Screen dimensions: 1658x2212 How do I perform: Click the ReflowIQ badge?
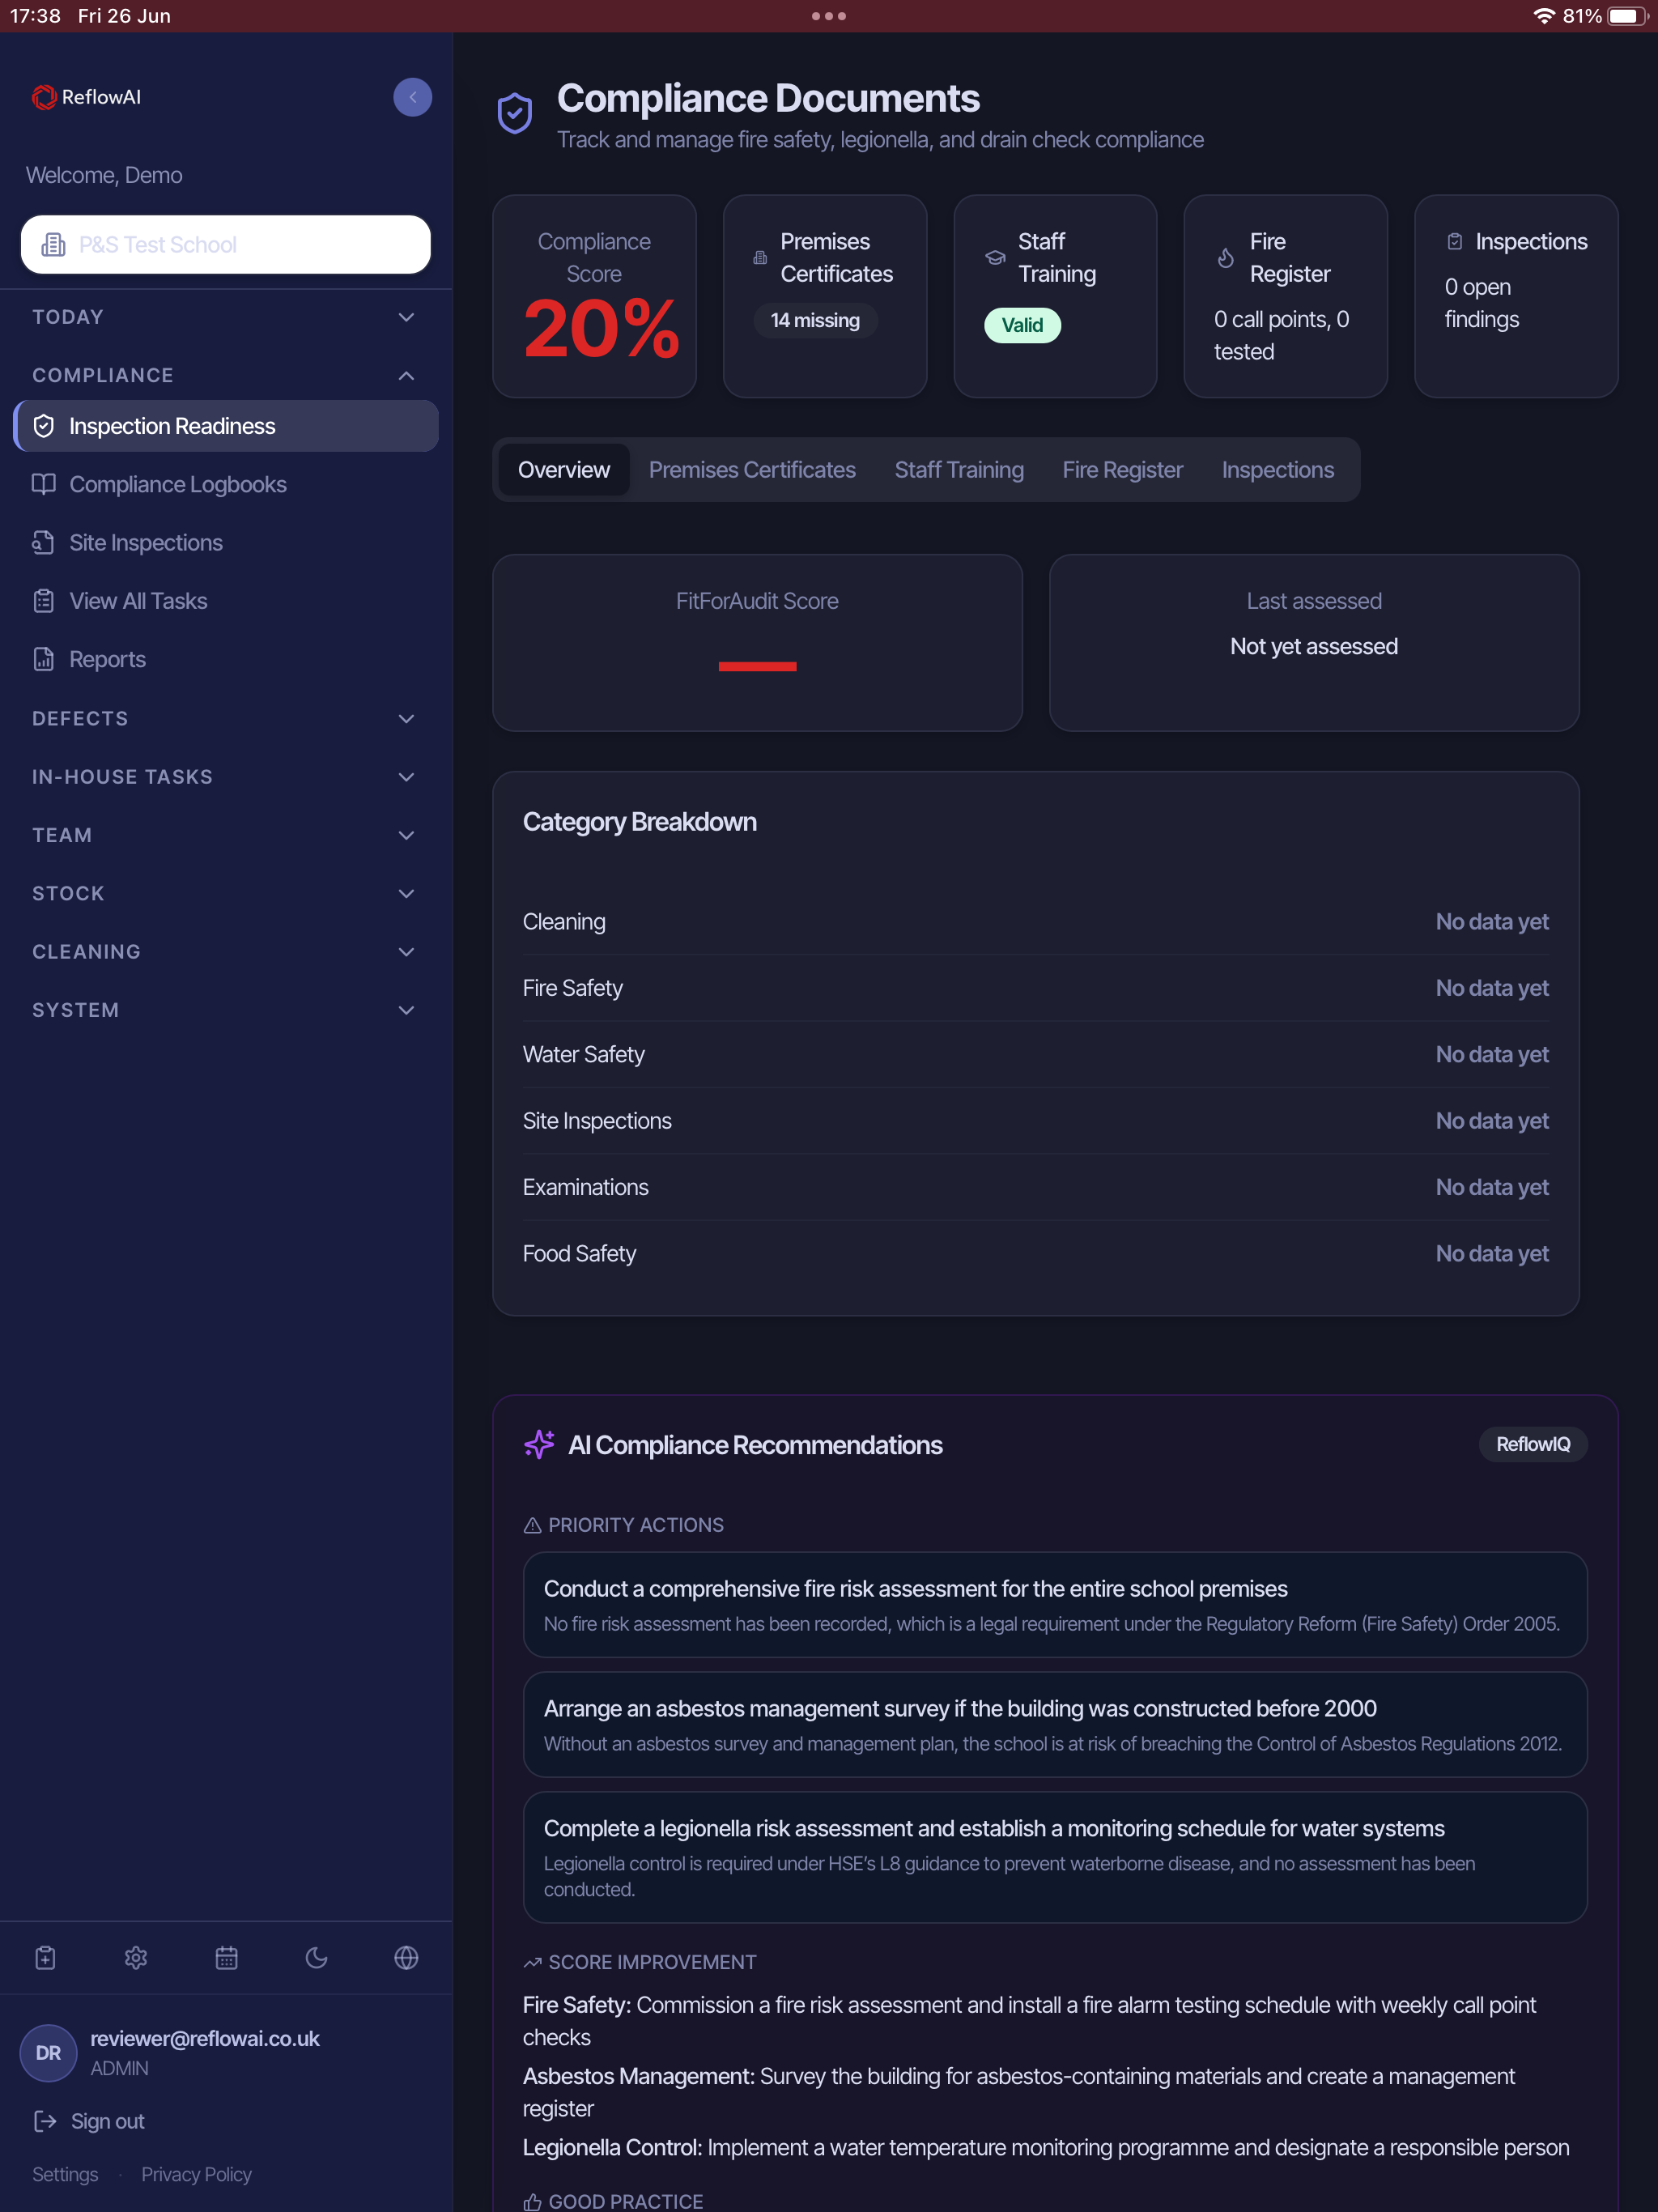click(x=1533, y=1444)
